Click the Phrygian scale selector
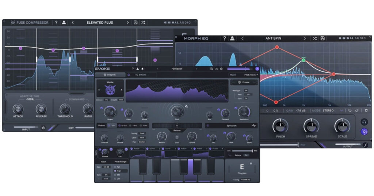 (242, 173)
